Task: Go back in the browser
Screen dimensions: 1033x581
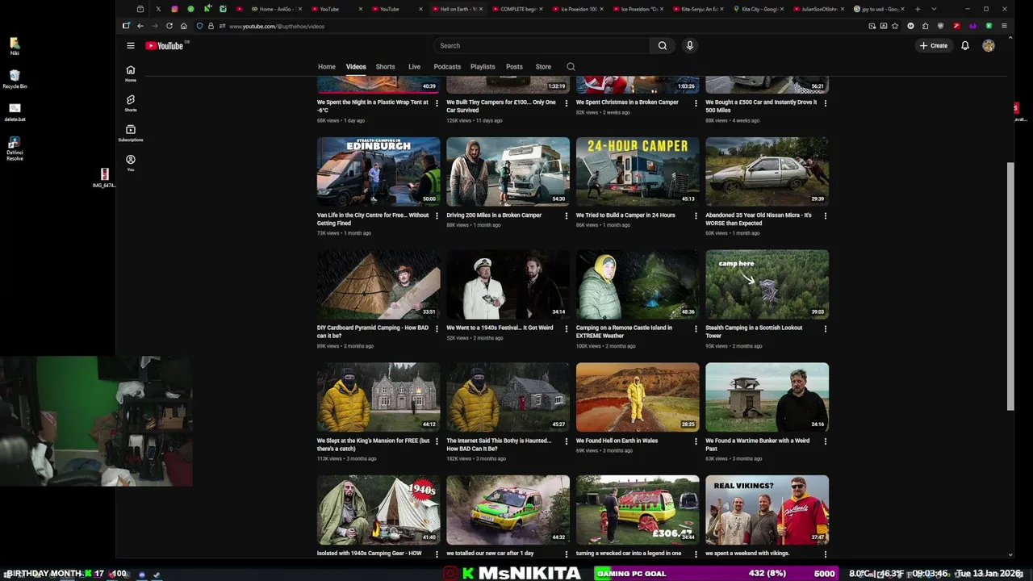Action: pos(140,26)
